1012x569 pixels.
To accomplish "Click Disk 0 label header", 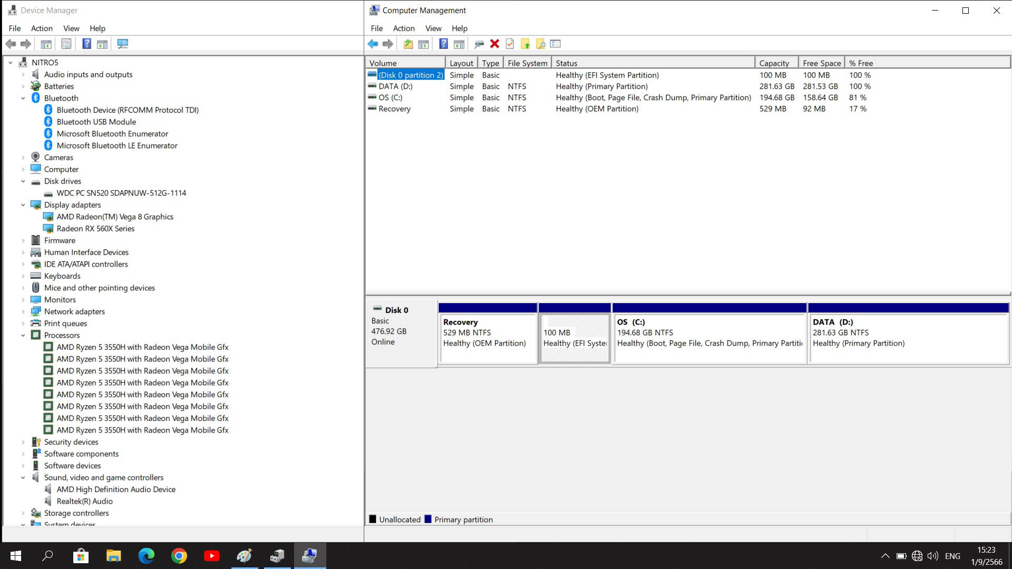I will click(396, 310).
